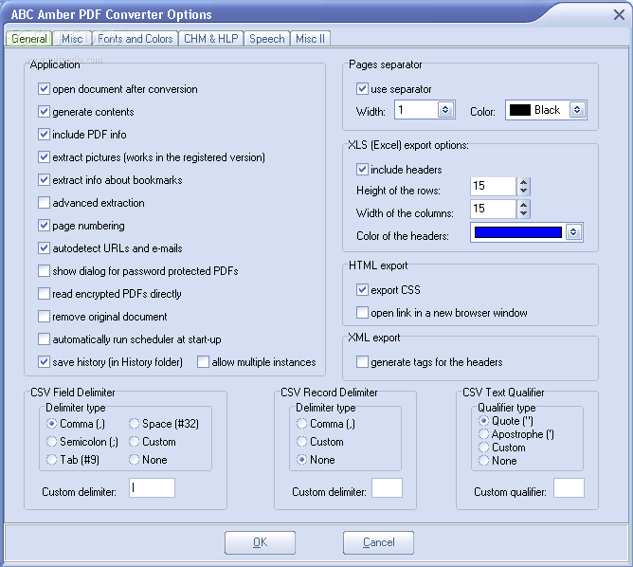Close the Options dialog window
633x567 pixels.
[x=619, y=15]
